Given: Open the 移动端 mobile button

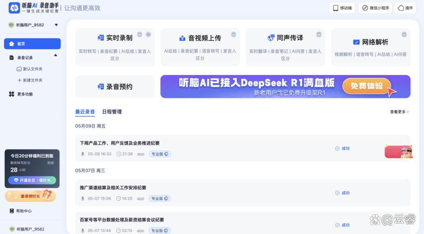Looking at the screenshot, I should click(342, 8).
